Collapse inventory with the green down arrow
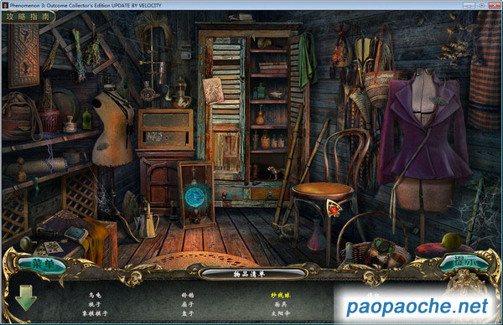This screenshot has height=325, width=503. point(26,297)
